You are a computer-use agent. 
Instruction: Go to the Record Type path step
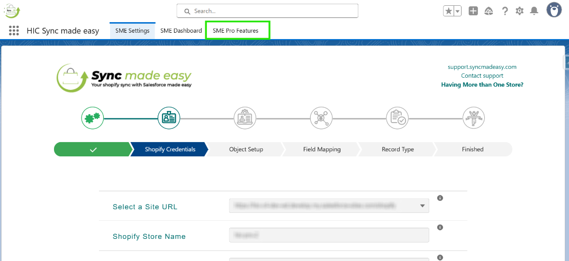click(x=398, y=149)
